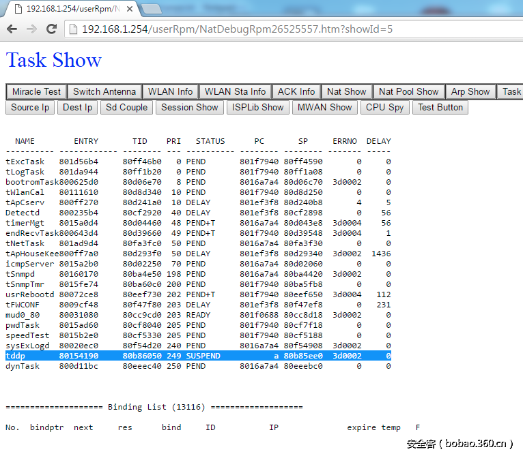This screenshot has width=523, height=456.
Task: Click the Sd Couple button
Action: pos(126,107)
